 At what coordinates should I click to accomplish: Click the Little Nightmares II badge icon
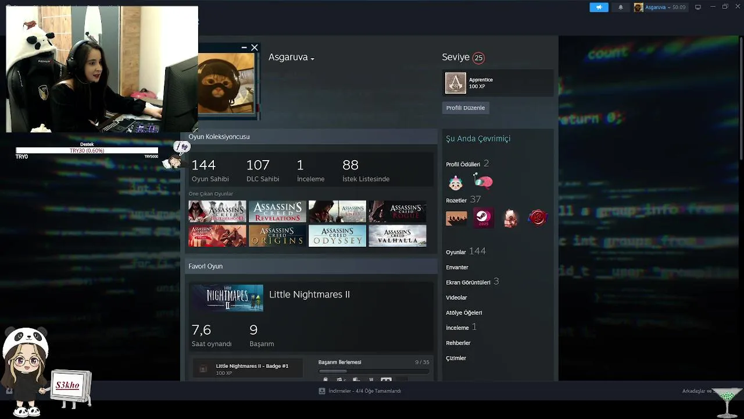point(203,369)
